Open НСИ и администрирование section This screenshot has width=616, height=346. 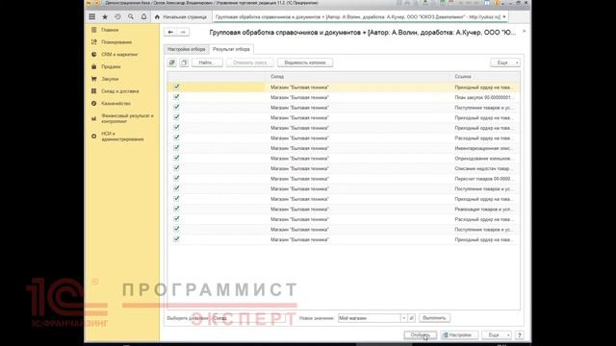122,136
